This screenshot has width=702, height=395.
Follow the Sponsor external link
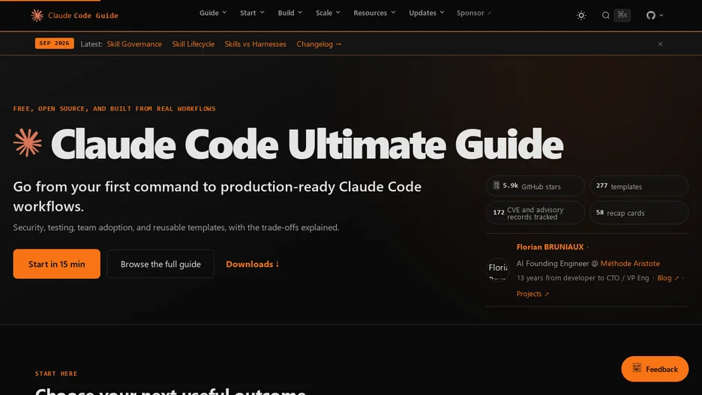[x=474, y=13]
